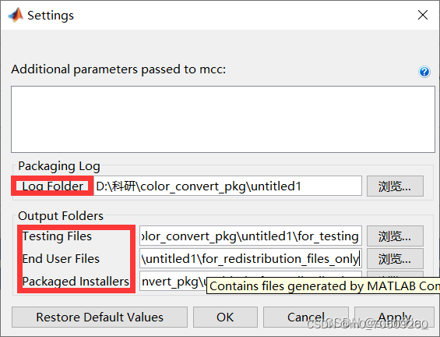The height and width of the screenshot is (337, 440).
Task: Open the blue question mark help icon
Action: pyautogui.click(x=424, y=72)
